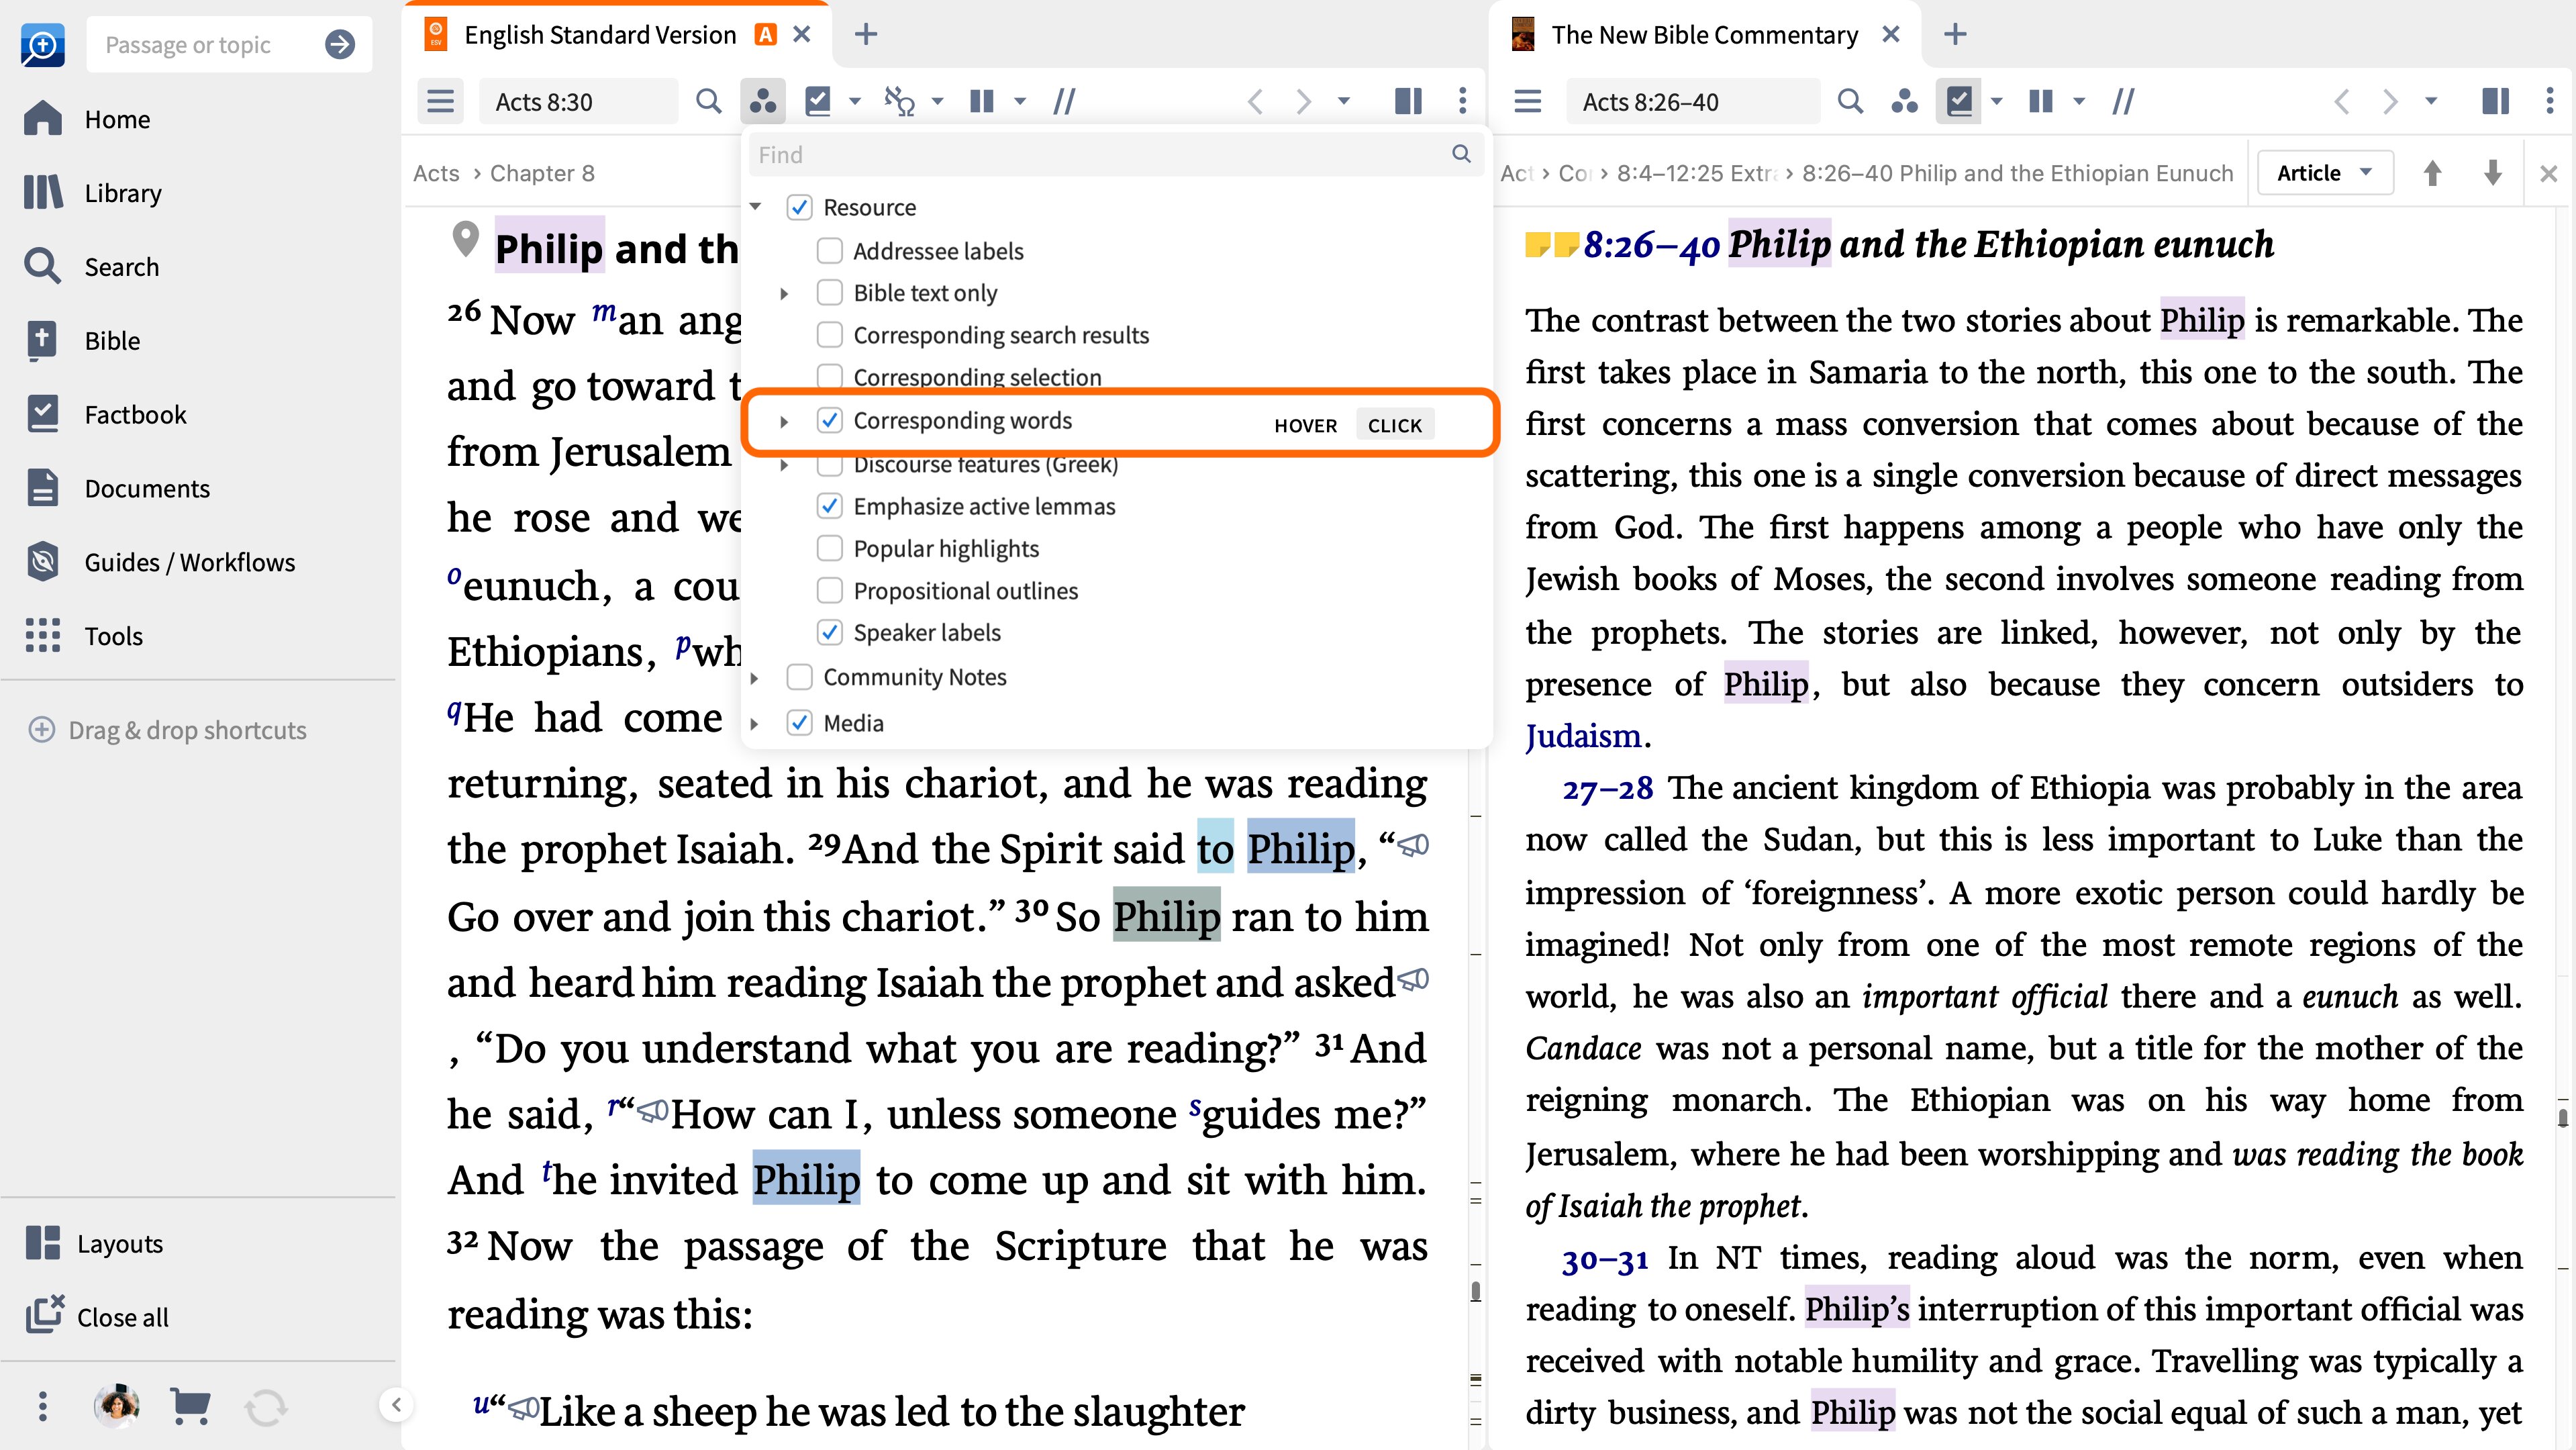Uncheck Speaker labels
The image size is (2576, 1450).
click(829, 632)
